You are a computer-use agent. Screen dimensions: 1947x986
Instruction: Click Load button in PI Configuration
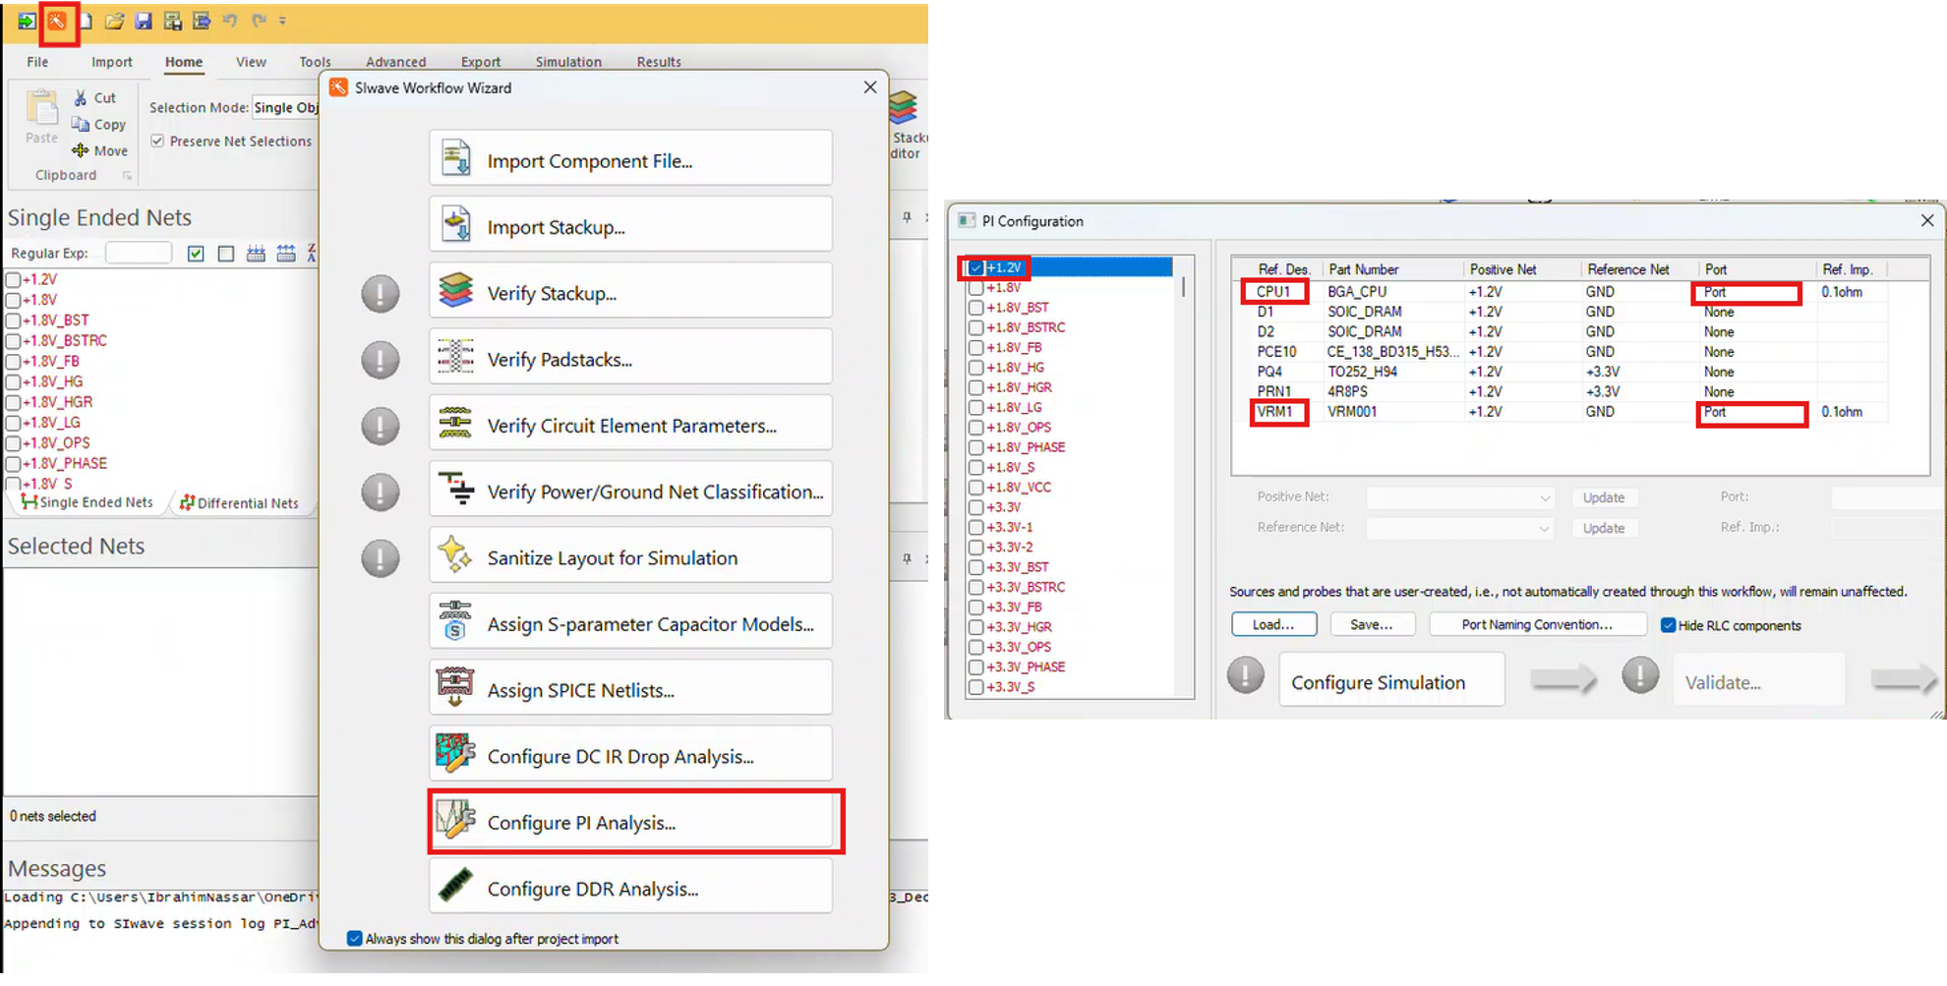coord(1273,624)
